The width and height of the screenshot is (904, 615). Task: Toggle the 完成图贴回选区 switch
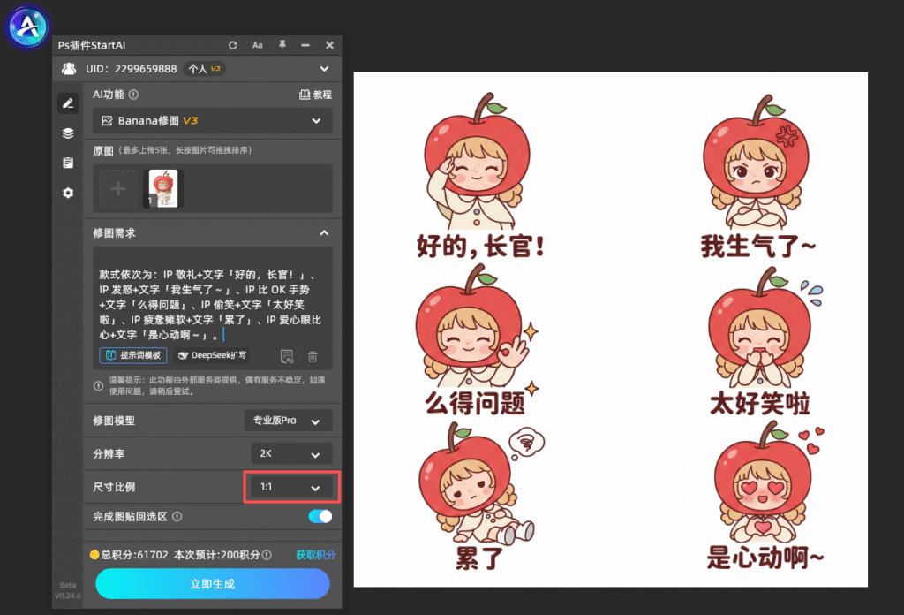pos(320,516)
